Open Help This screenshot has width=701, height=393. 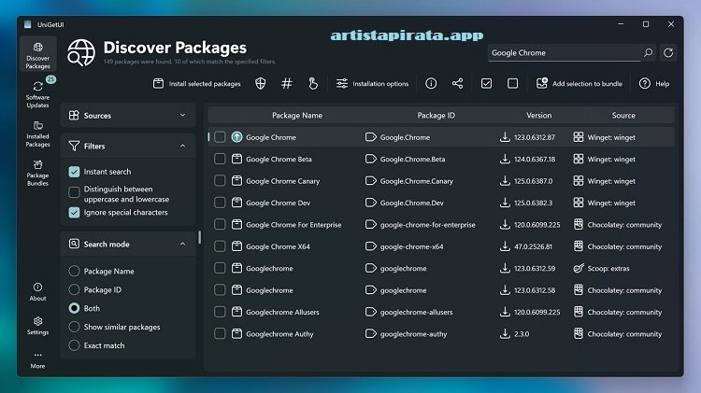point(654,83)
